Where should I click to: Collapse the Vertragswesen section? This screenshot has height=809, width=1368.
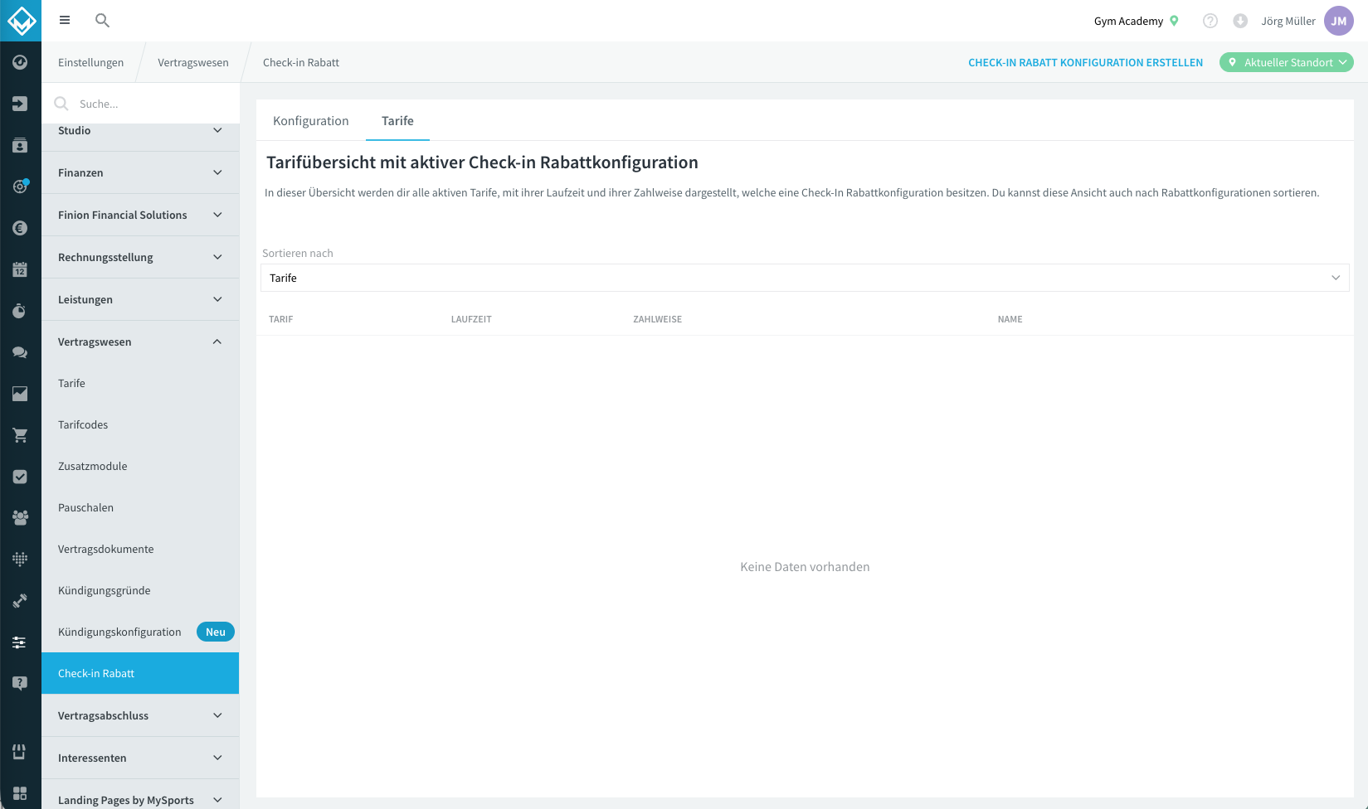pos(140,342)
